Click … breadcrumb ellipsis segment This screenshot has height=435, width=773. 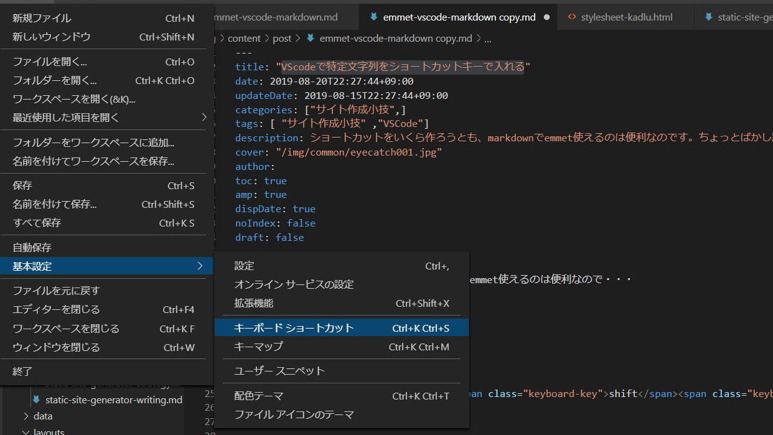(487, 39)
